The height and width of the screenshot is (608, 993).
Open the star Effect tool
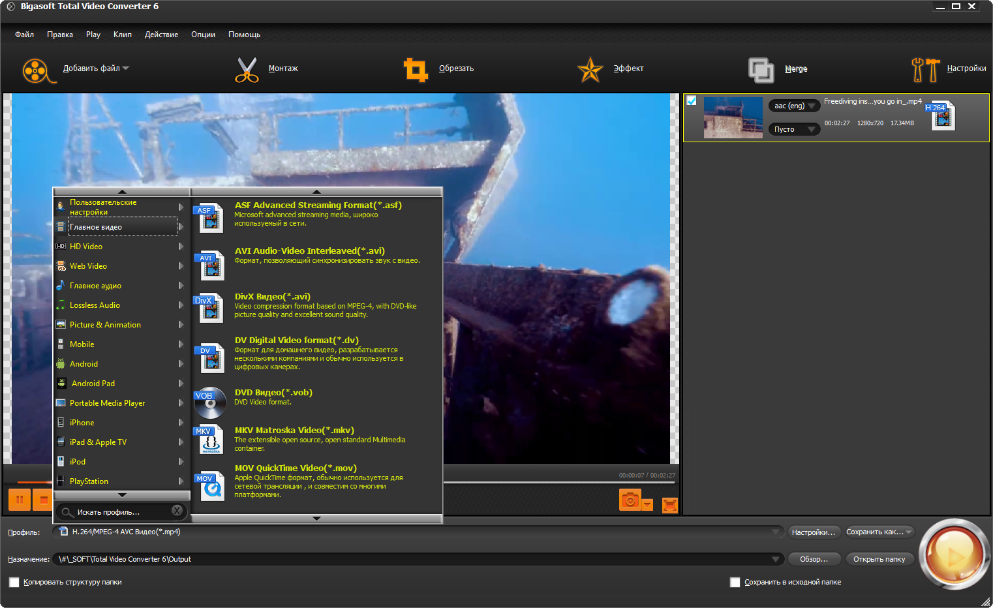click(x=590, y=70)
